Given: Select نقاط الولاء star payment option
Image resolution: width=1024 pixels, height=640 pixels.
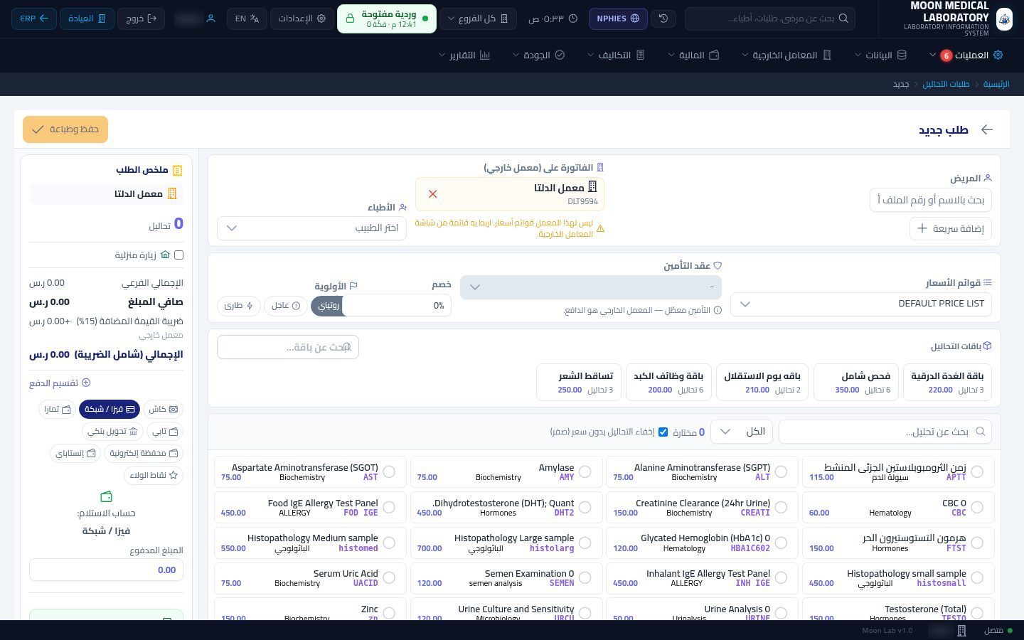Looking at the screenshot, I should [x=154, y=475].
